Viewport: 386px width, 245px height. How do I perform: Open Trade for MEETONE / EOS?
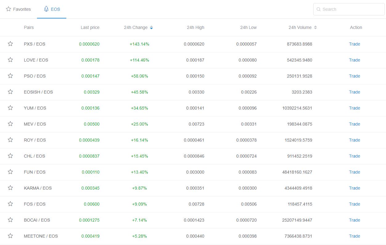coord(355,236)
